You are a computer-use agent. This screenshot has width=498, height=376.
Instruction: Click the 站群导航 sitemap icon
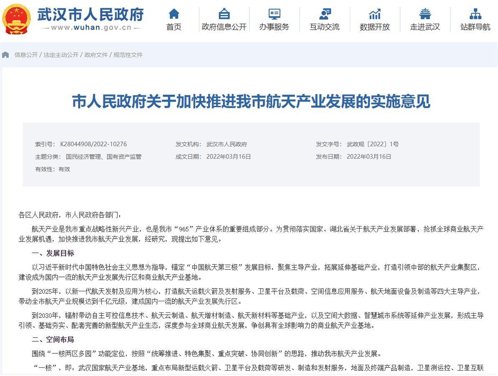click(x=475, y=14)
